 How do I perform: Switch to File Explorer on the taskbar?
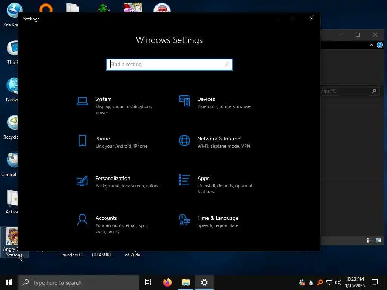[186, 282]
